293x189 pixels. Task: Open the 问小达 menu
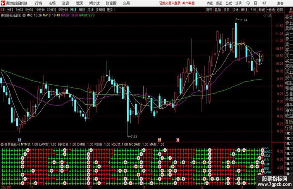pyautogui.click(x=94, y=3)
